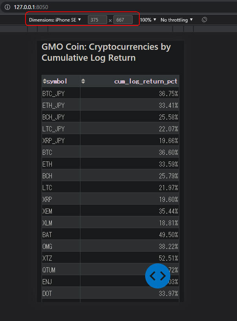Select the XTZ symbol cell
This screenshot has width=237, height=321.
pos(61,258)
